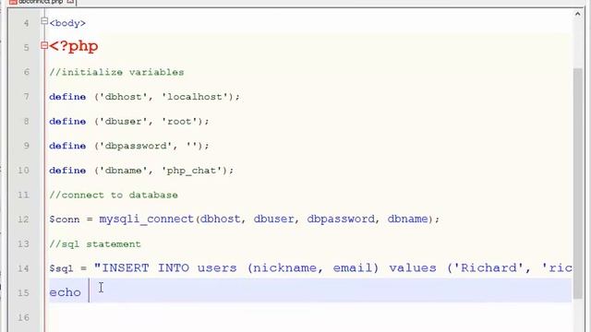Click the $sql variable on line 14
The height and width of the screenshot is (332, 591).
coord(61,268)
